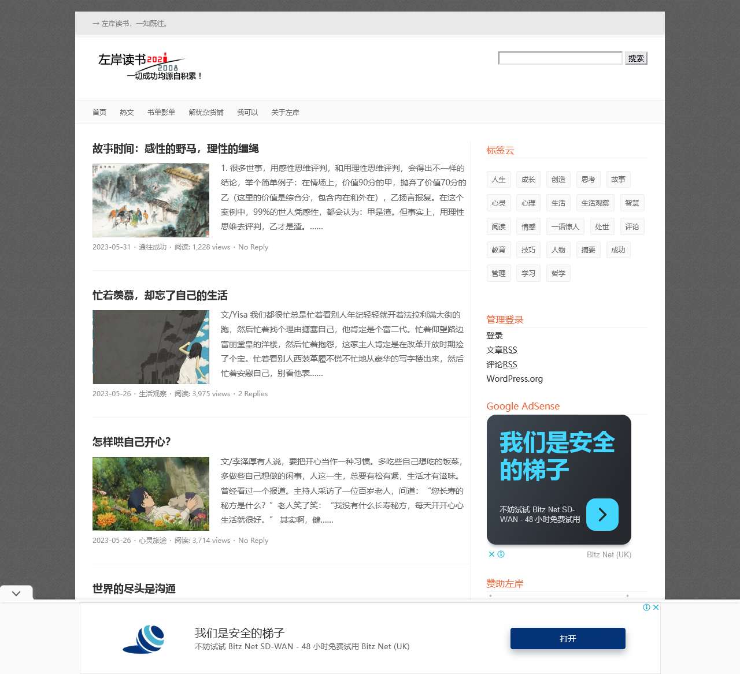Open the 关于左岸 menu item
This screenshot has height=674, width=740.
[285, 112]
